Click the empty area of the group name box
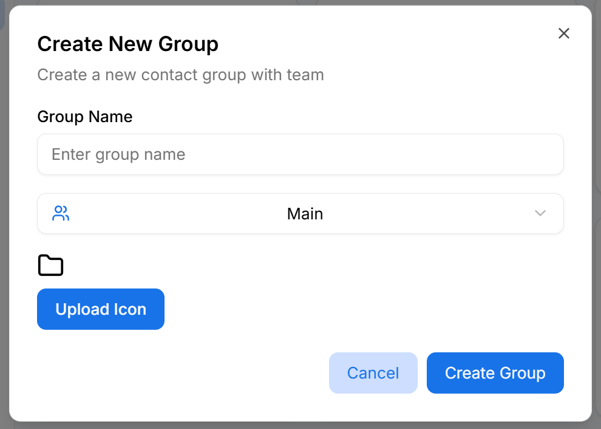This screenshot has height=429, width=601. 364,154
